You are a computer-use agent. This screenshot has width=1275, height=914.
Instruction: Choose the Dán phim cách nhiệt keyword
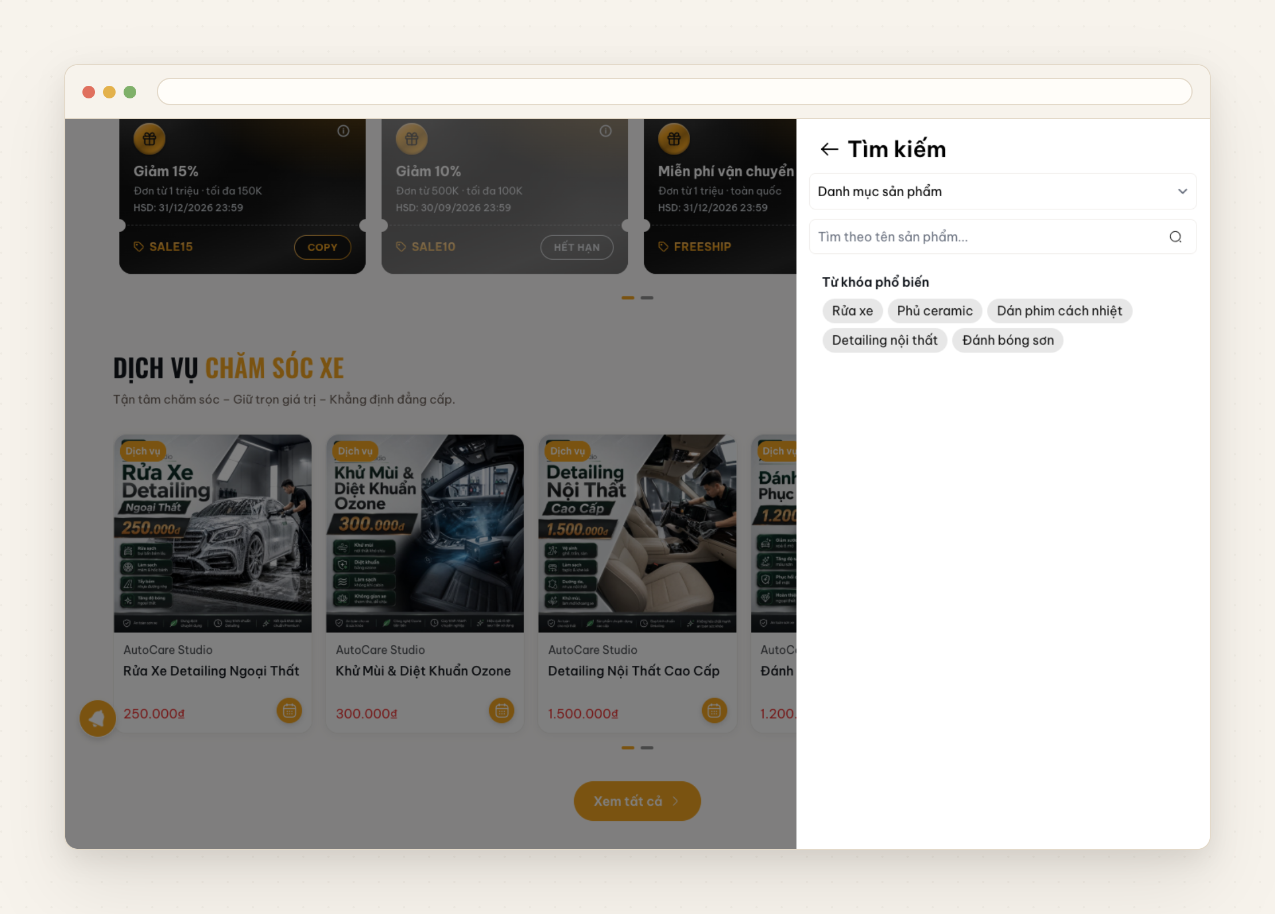point(1059,311)
